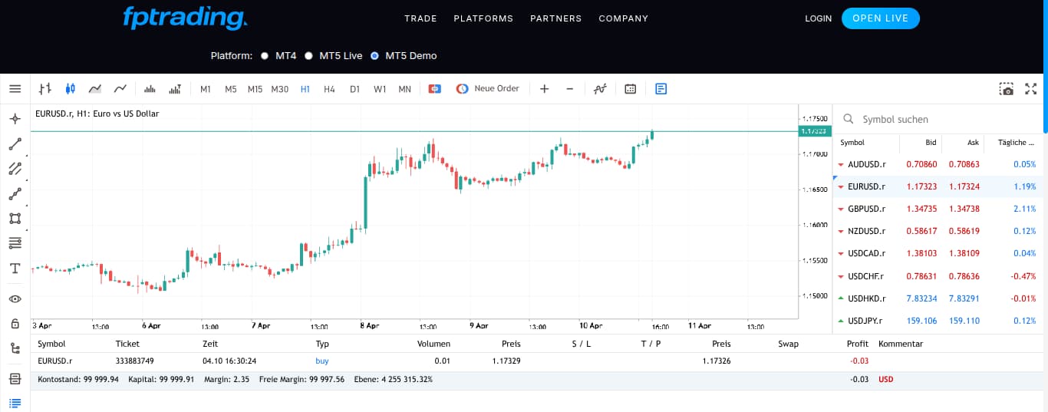Sort watchlist by Tägliche change column
The image size is (1048, 412).
point(1016,143)
